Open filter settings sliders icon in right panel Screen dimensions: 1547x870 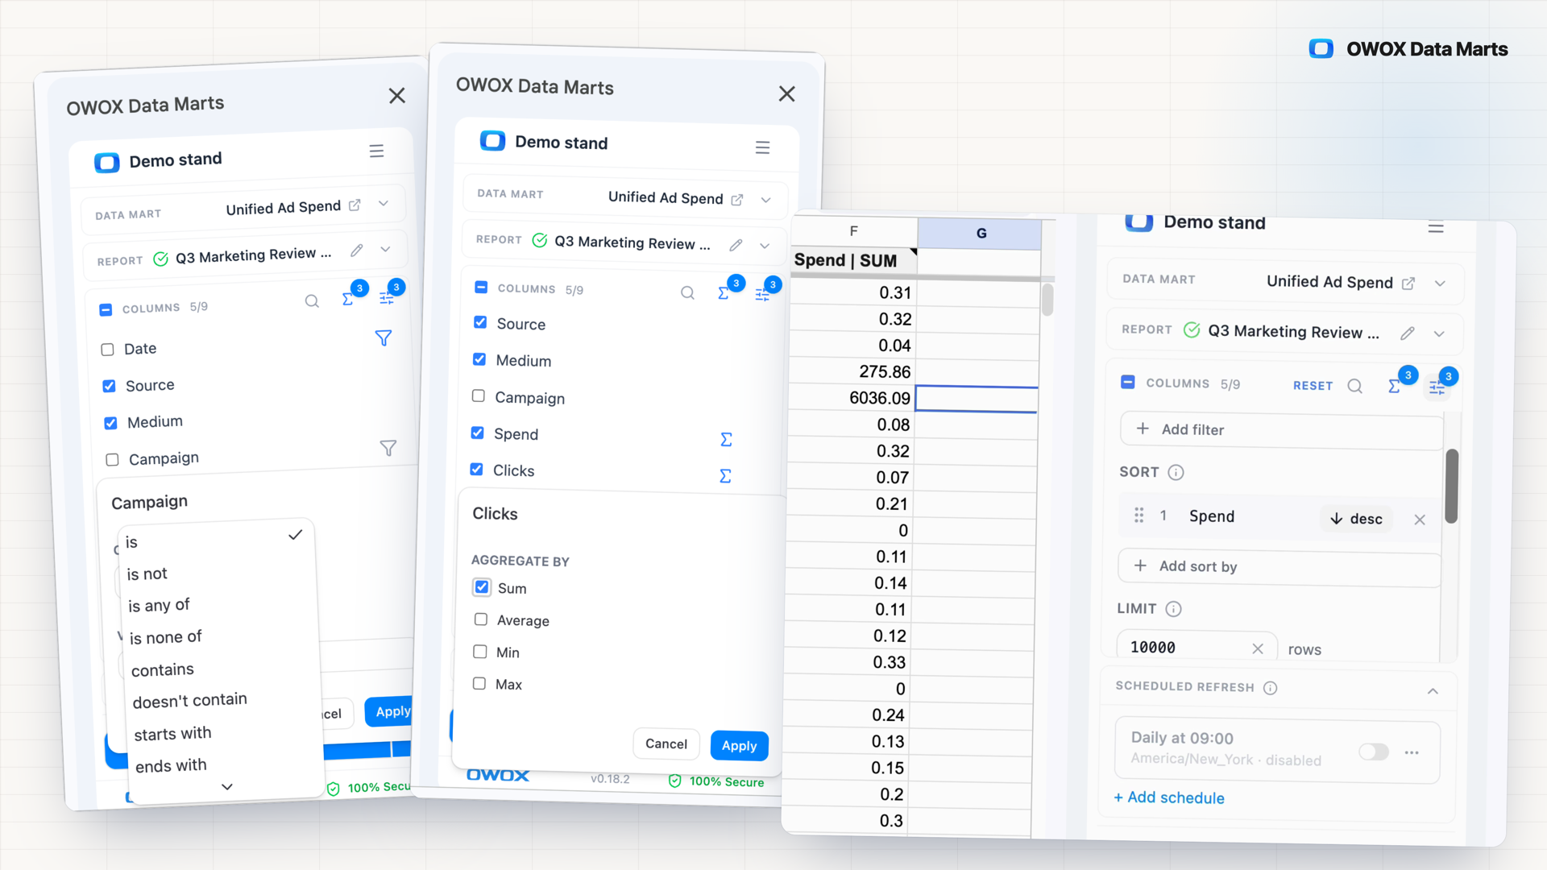1437,387
